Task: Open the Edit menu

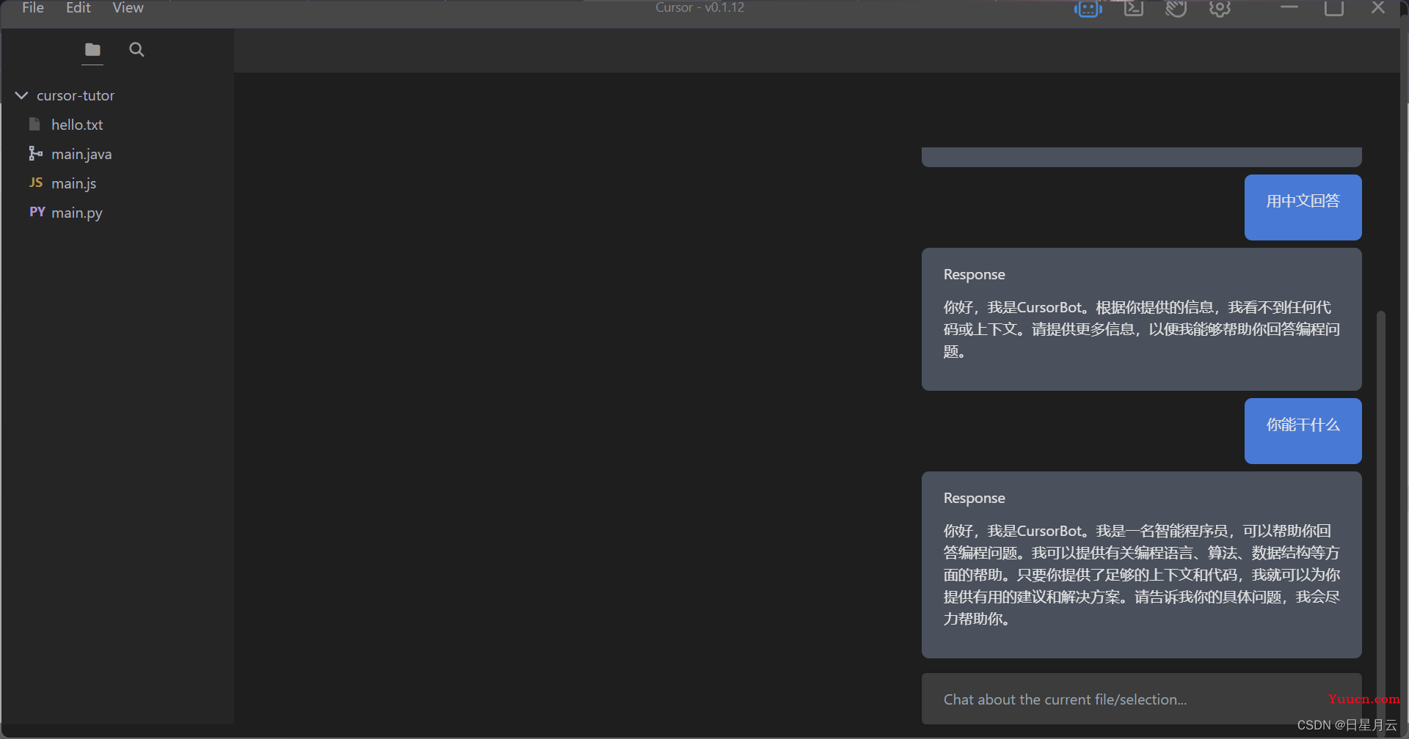Action: coord(78,7)
